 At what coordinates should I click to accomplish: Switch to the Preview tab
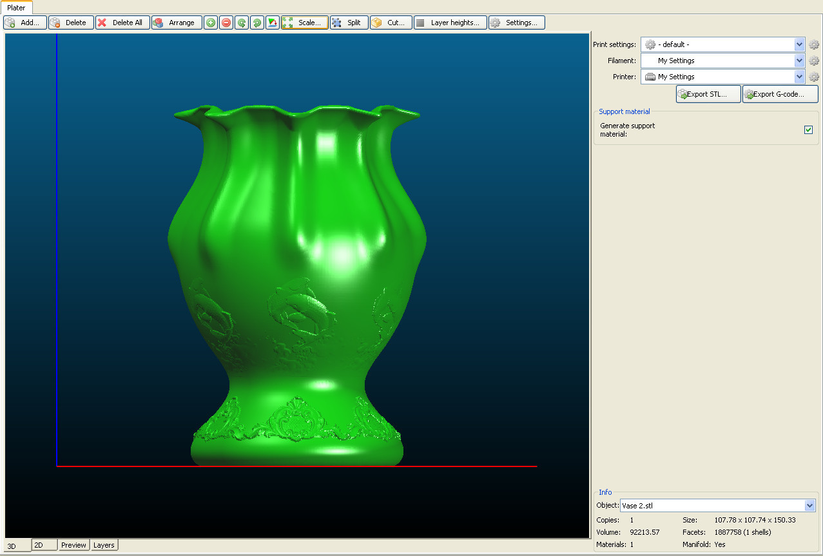73,545
